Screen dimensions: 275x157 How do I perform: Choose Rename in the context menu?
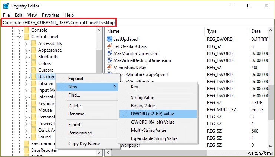[87, 114]
